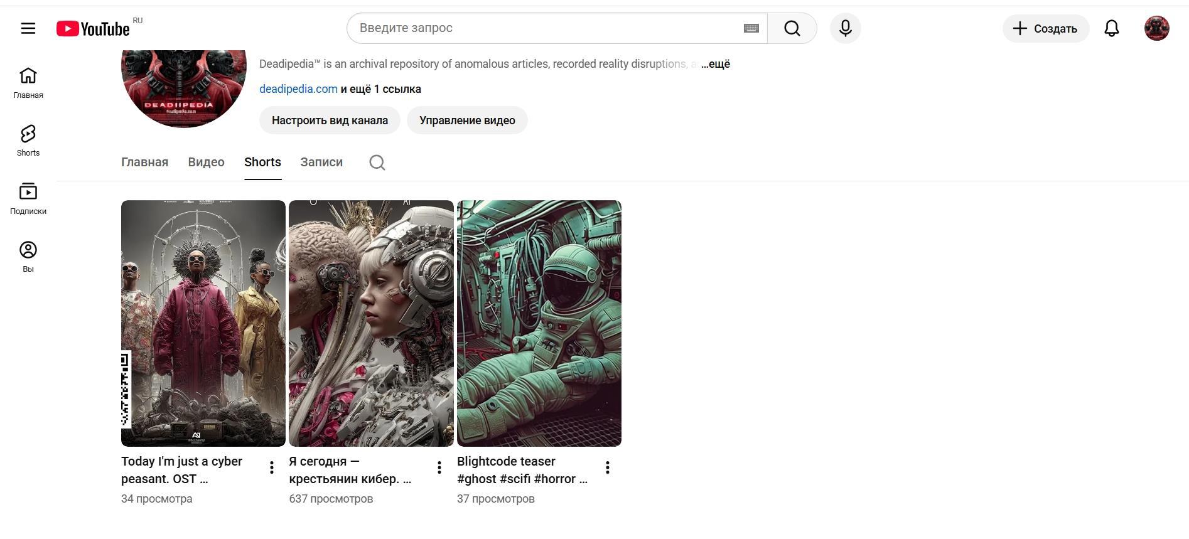Open the deadipedia.com link
This screenshot has height=539, width=1189.
(x=298, y=89)
